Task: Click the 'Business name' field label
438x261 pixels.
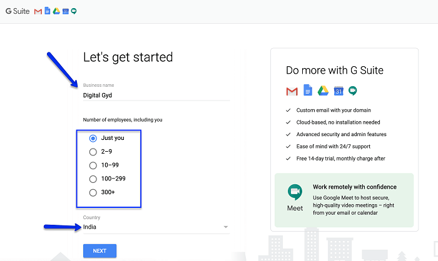Action: click(x=98, y=85)
